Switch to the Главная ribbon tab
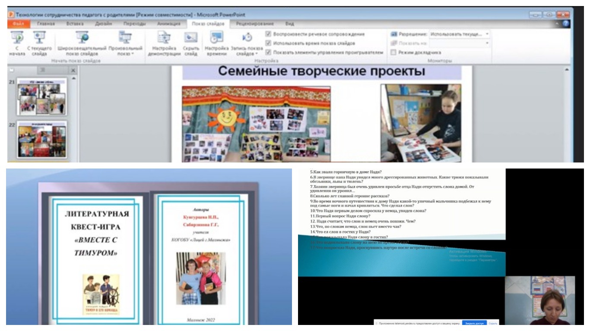Viewport: 590px width, 331px height. pos(46,24)
